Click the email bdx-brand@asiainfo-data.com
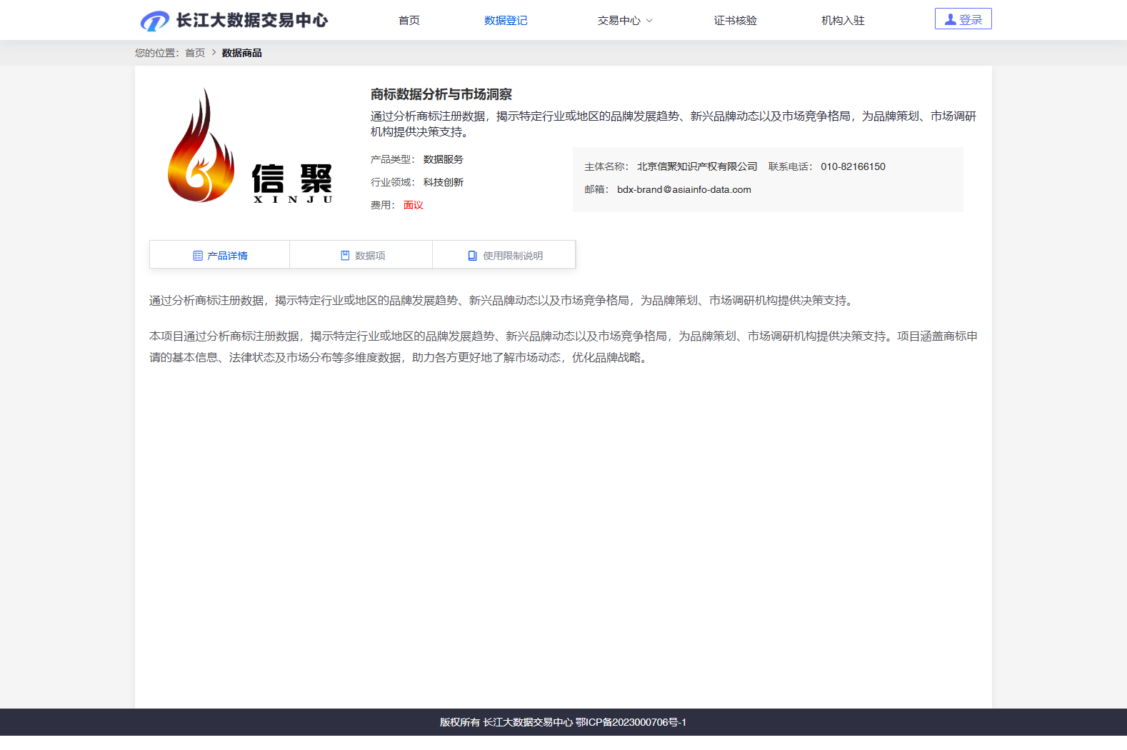 pyautogui.click(x=684, y=189)
